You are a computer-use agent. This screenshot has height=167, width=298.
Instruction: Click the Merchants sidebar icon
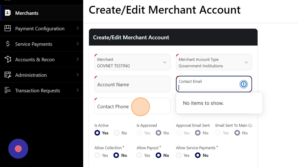point(8,13)
